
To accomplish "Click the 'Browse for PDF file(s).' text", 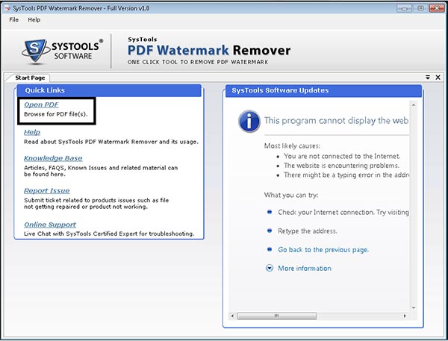I will click(x=56, y=114).
